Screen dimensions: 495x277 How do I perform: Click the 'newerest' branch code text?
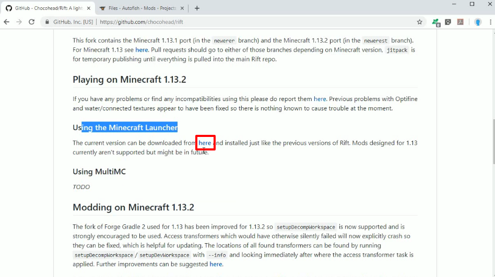pyautogui.click(x=375, y=41)
